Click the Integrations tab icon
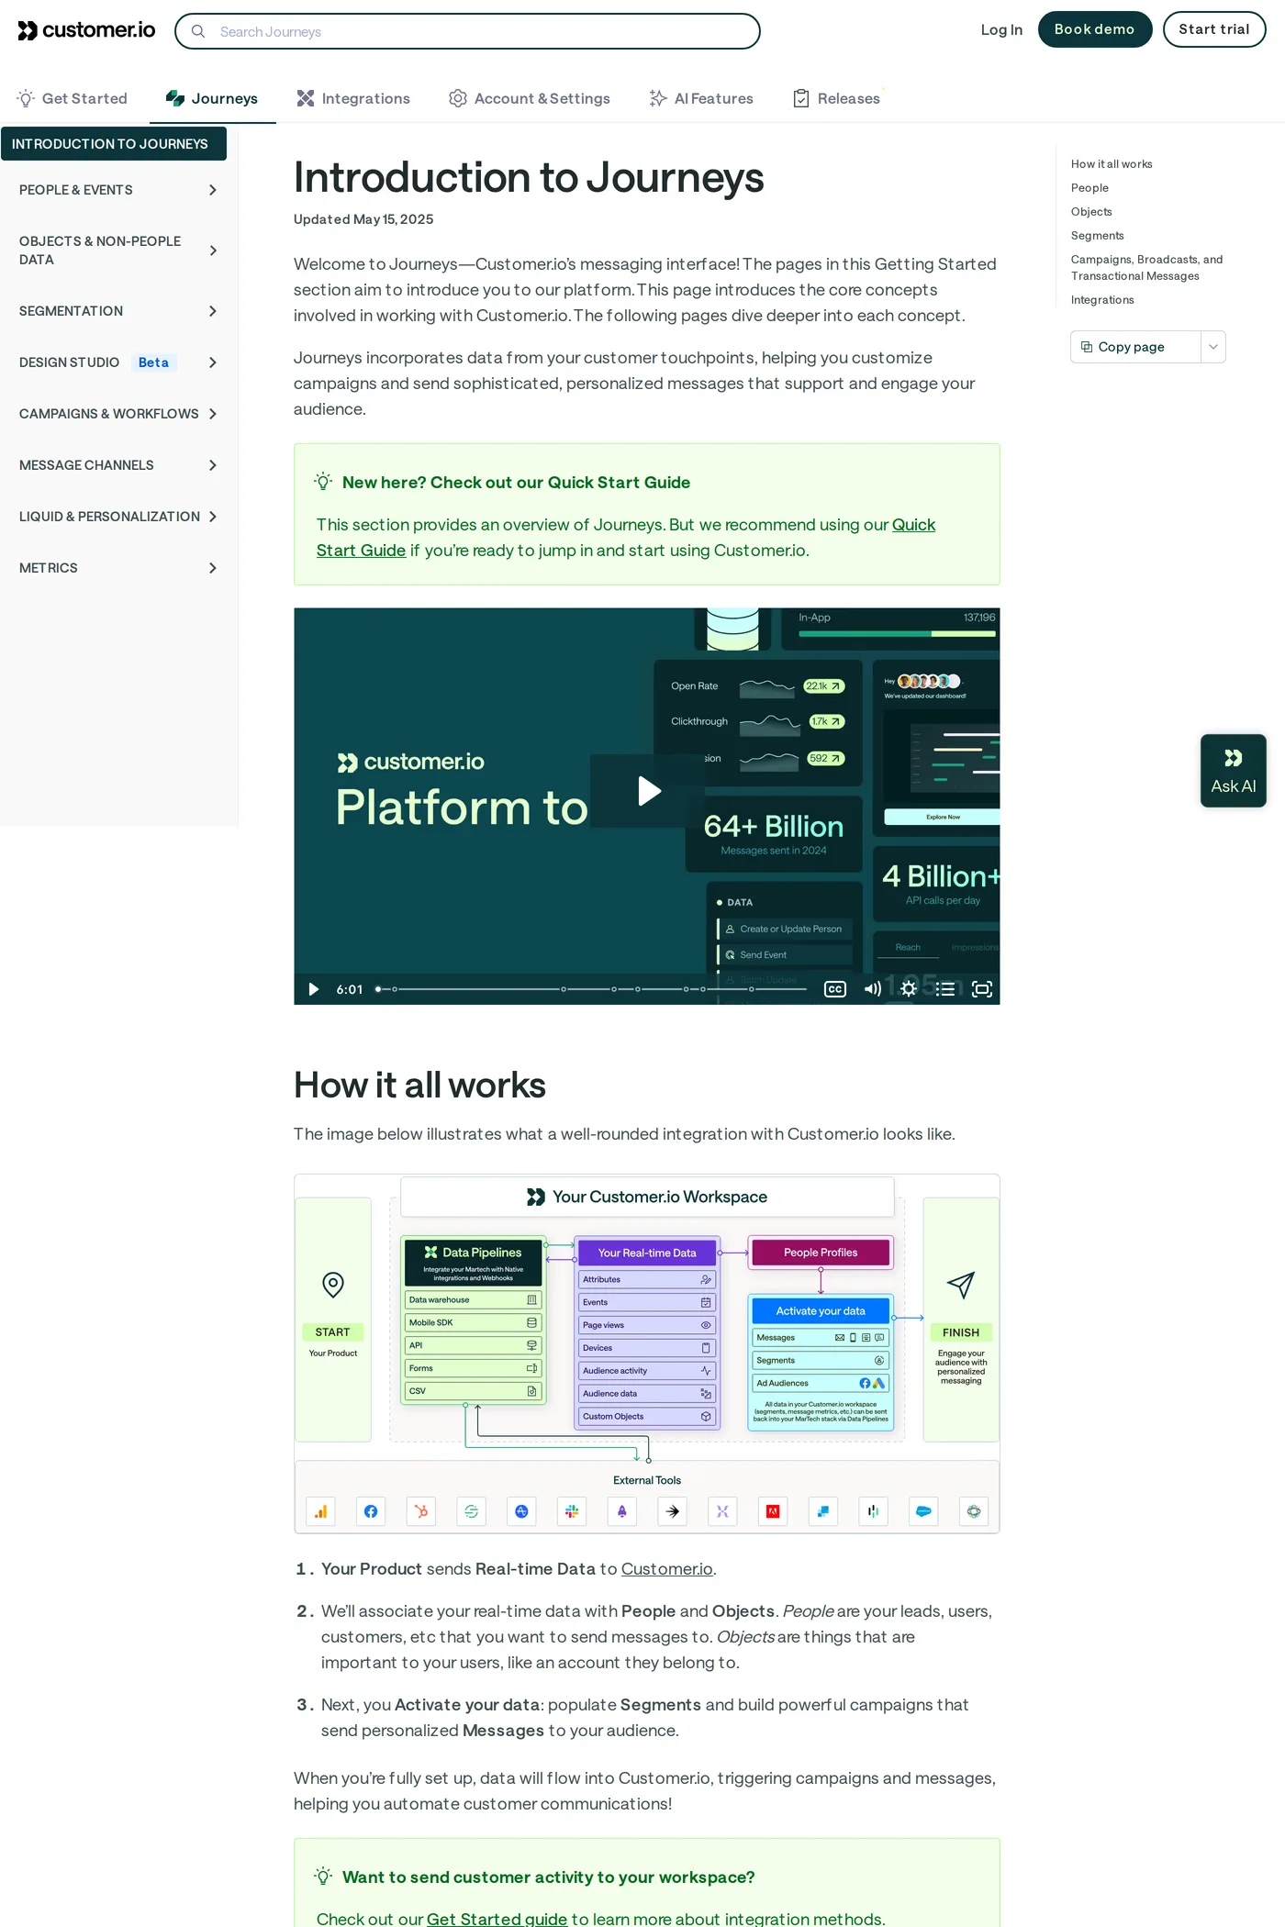1285x1927 pixels. [x=306, y=98]
